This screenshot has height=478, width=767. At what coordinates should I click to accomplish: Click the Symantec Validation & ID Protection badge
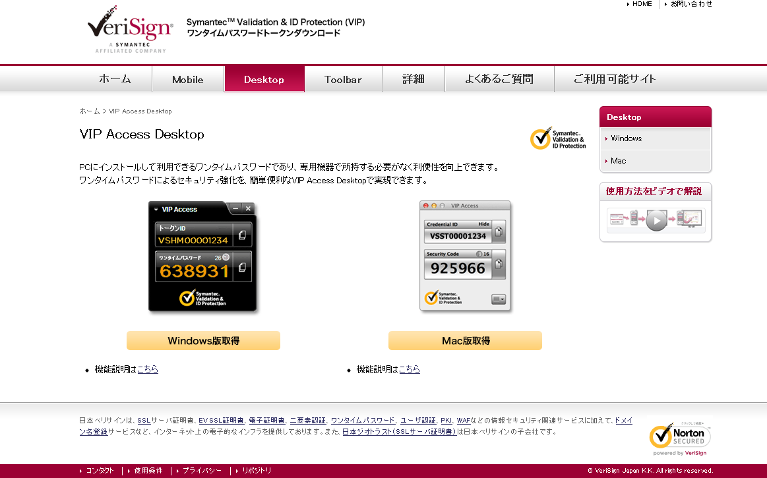[558, 138]
